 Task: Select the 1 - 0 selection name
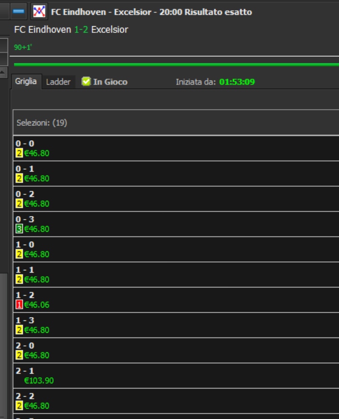(x=25, y=245)
